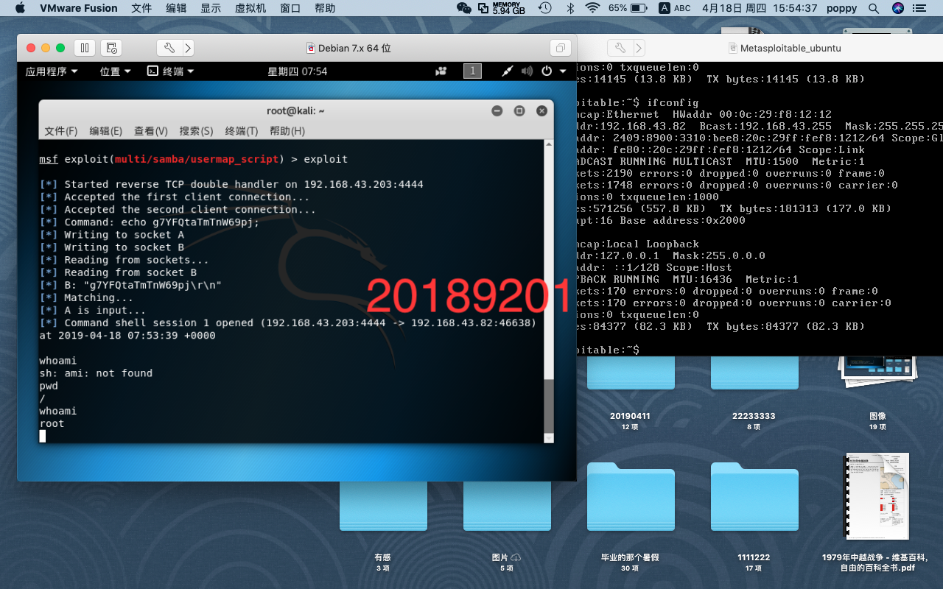Viewport: 943px width, 589px height.
Task: Click the 'Command shell session 1 opened' line
Action: pyautogui.click(x=288, y=322)
